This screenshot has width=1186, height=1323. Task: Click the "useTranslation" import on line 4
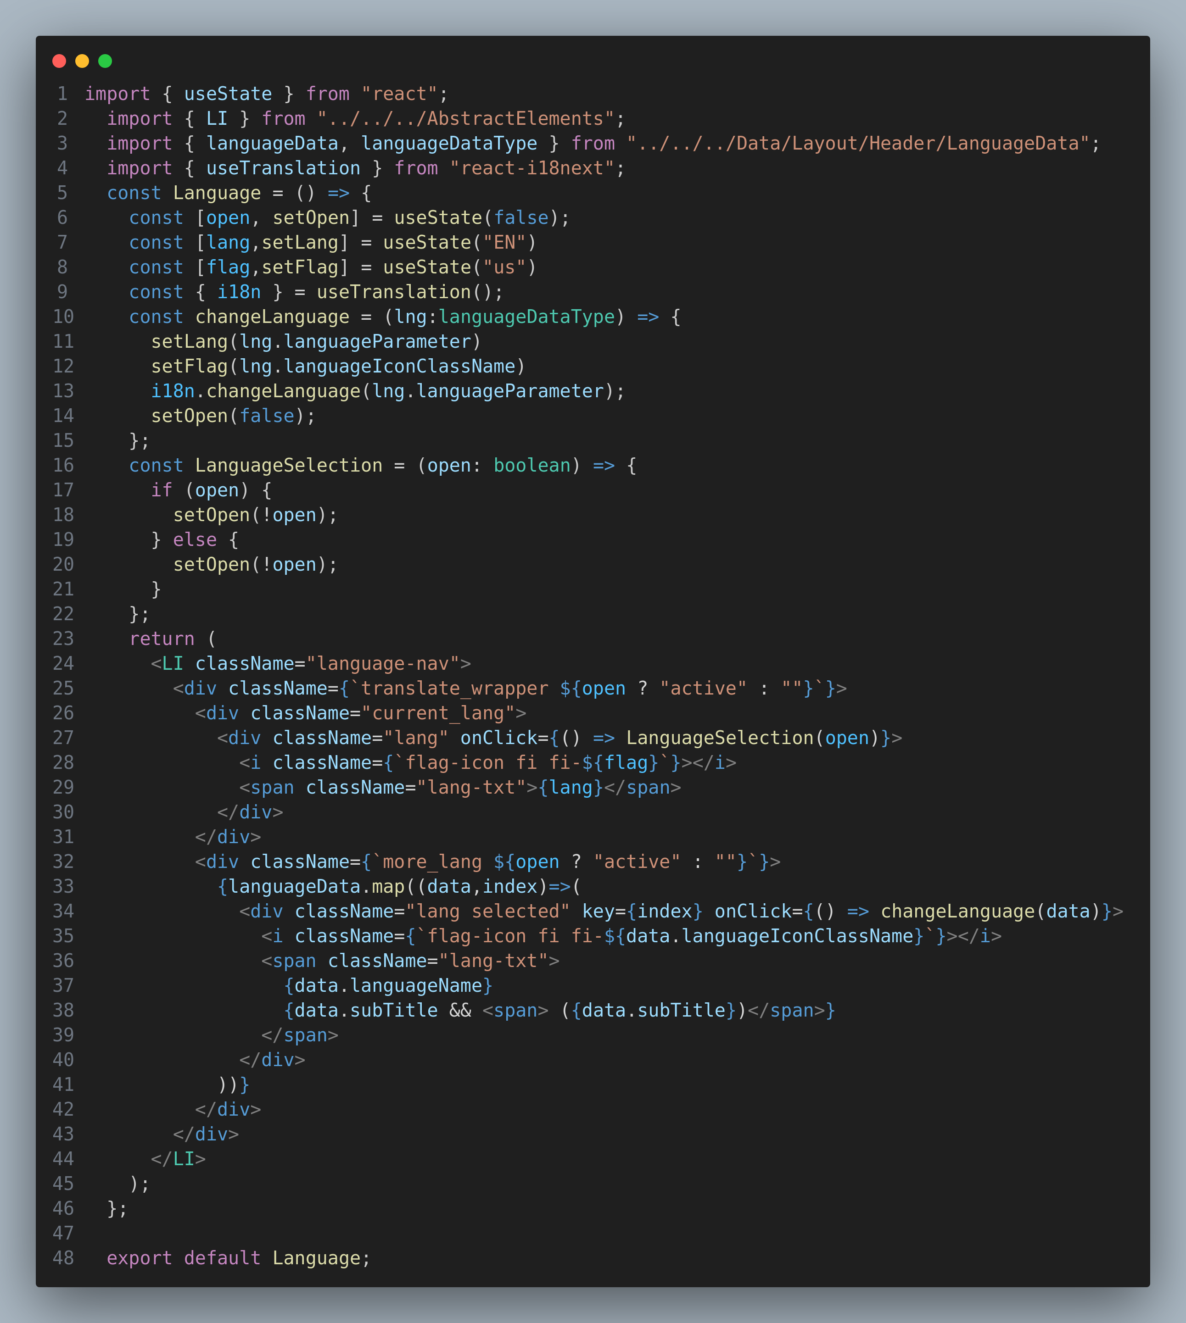[x=283, y=168]
